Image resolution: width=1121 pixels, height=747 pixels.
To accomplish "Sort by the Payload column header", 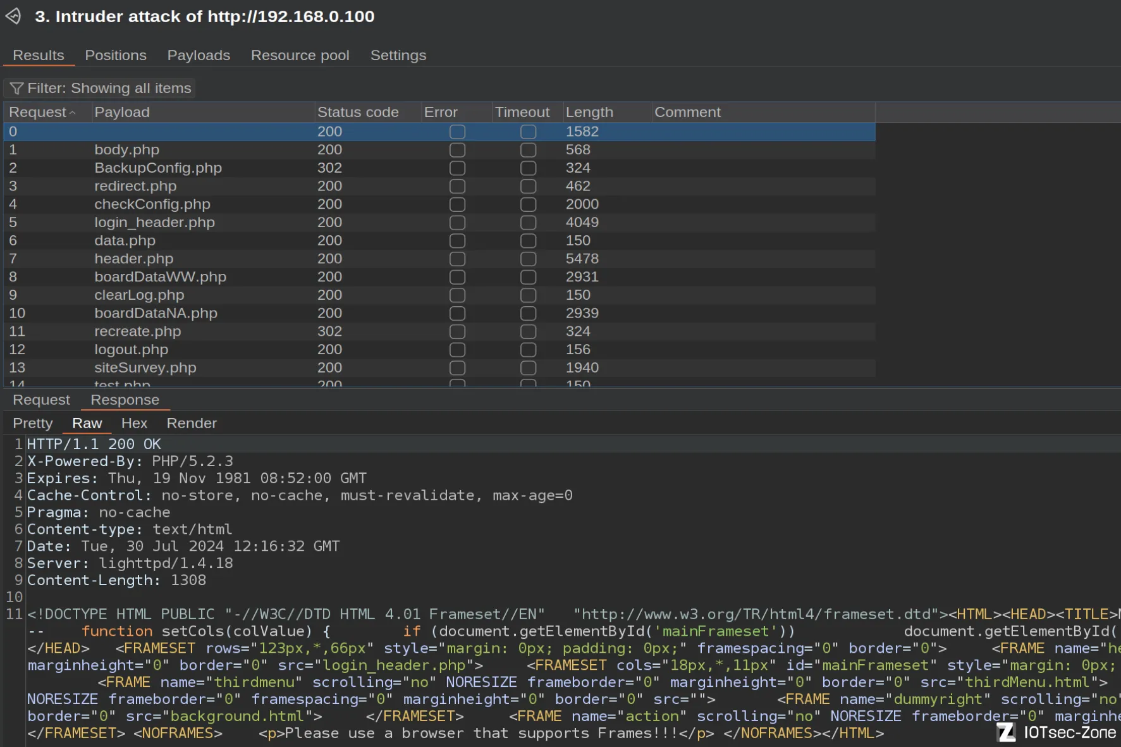I will pos(203,112).
